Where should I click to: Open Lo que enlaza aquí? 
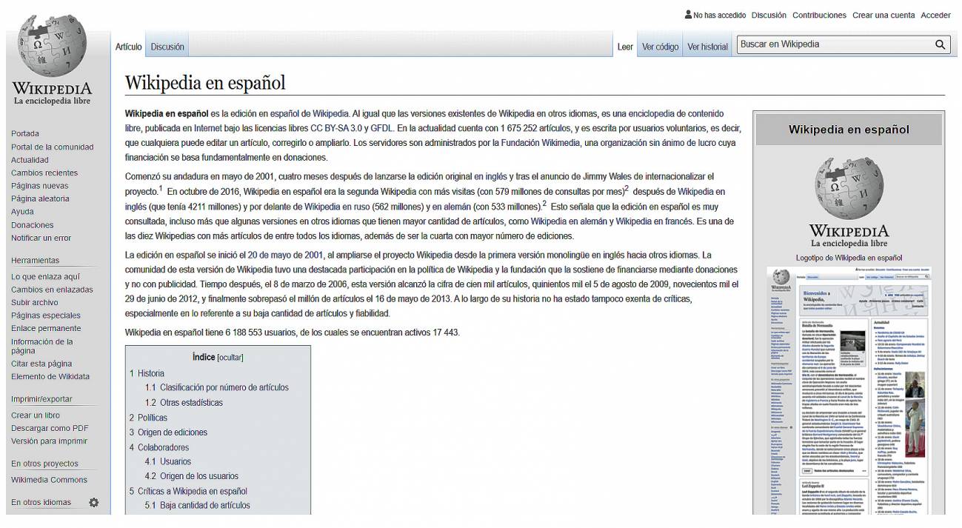click(x=46, y=276)
